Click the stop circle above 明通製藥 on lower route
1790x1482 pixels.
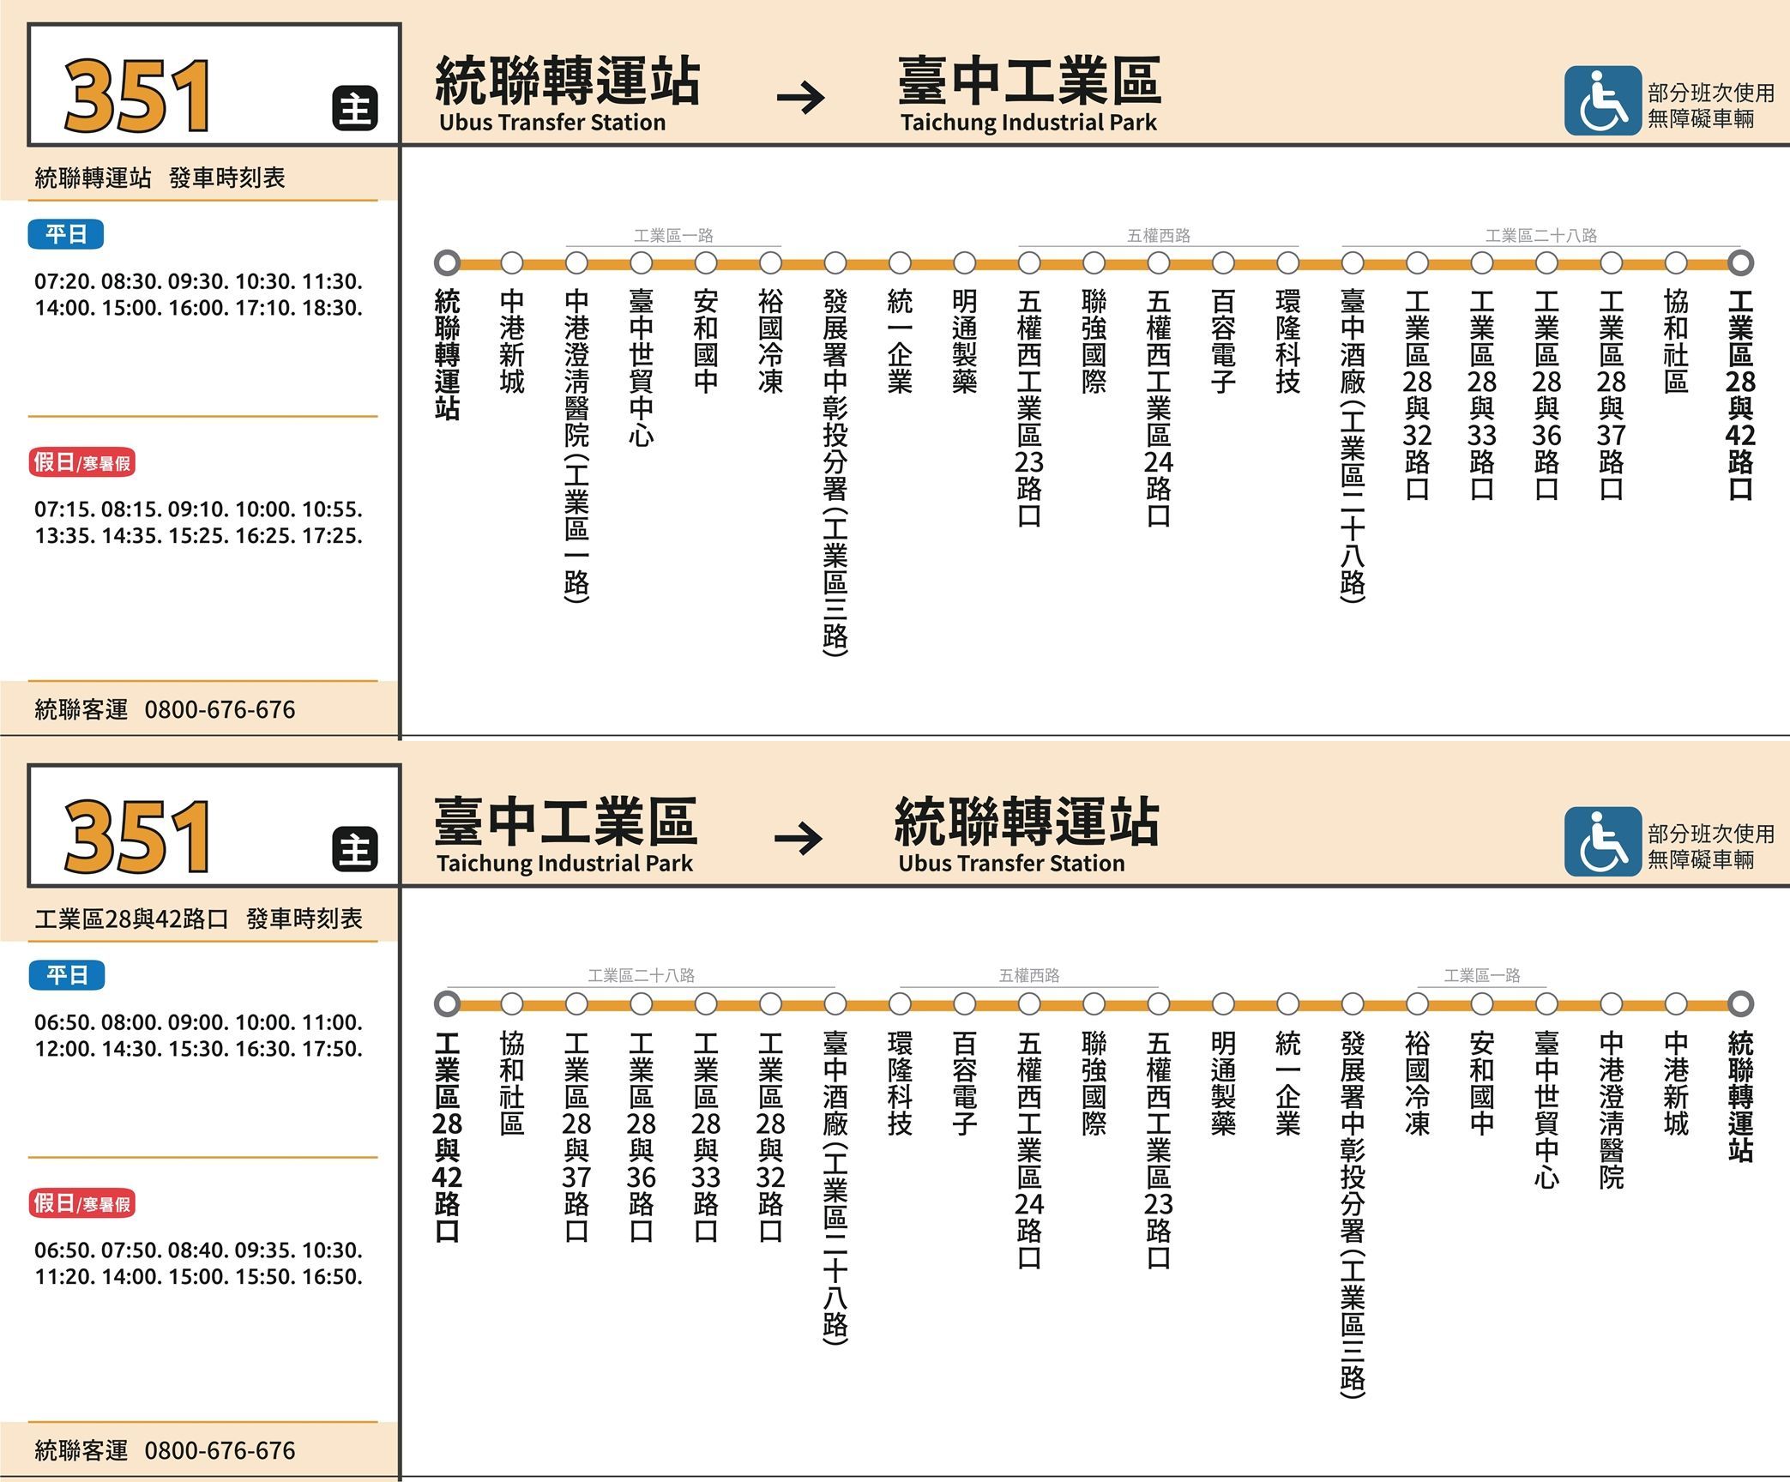[1223, 1003]
